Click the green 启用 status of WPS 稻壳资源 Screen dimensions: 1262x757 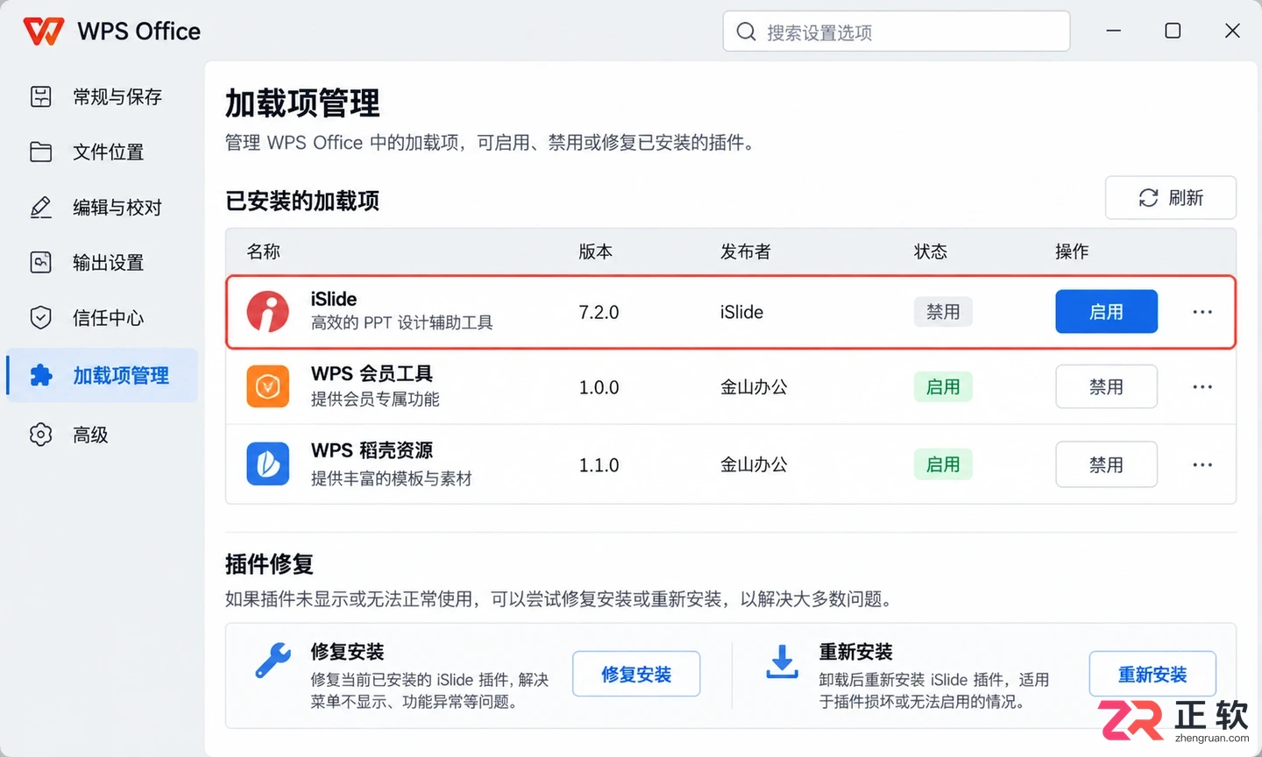[x=943, y=464]
